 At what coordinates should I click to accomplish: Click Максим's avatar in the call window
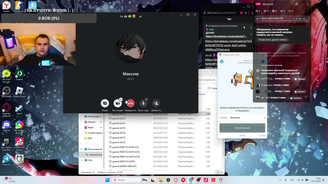(x=131, y=48)
